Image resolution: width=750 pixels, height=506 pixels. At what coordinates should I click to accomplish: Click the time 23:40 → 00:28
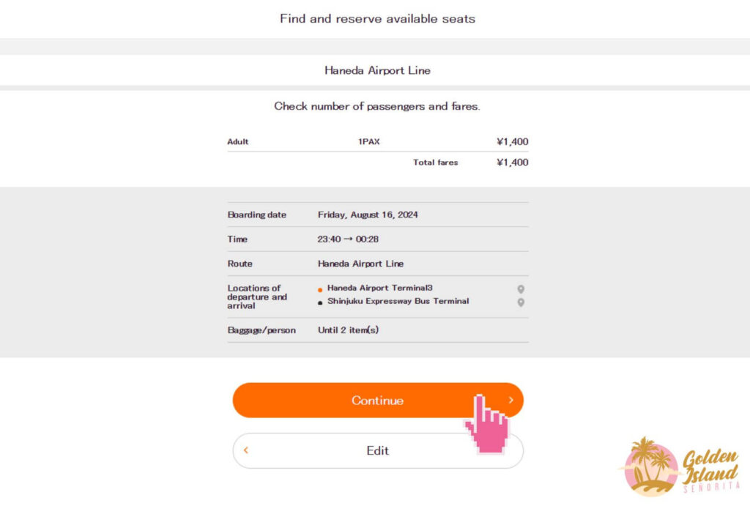coord(348,239)
